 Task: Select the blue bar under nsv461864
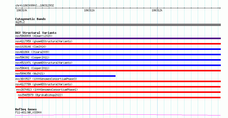click(118, 55)
